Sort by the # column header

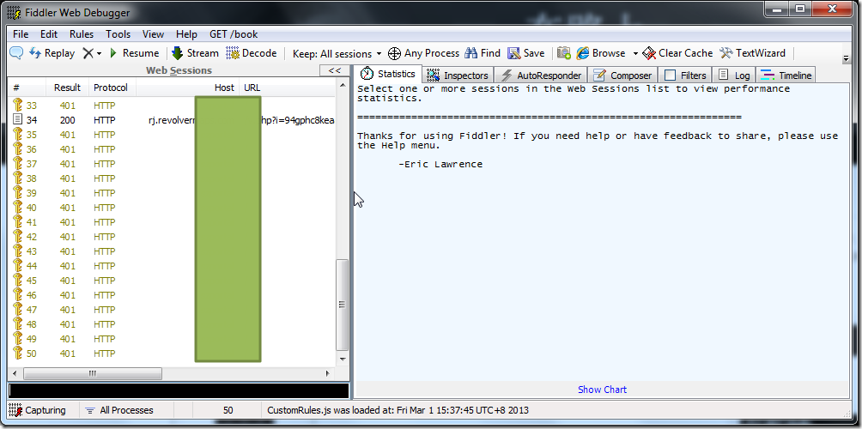tap(27, 88)
